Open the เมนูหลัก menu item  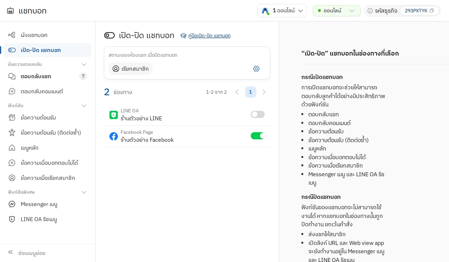(47, 148)
